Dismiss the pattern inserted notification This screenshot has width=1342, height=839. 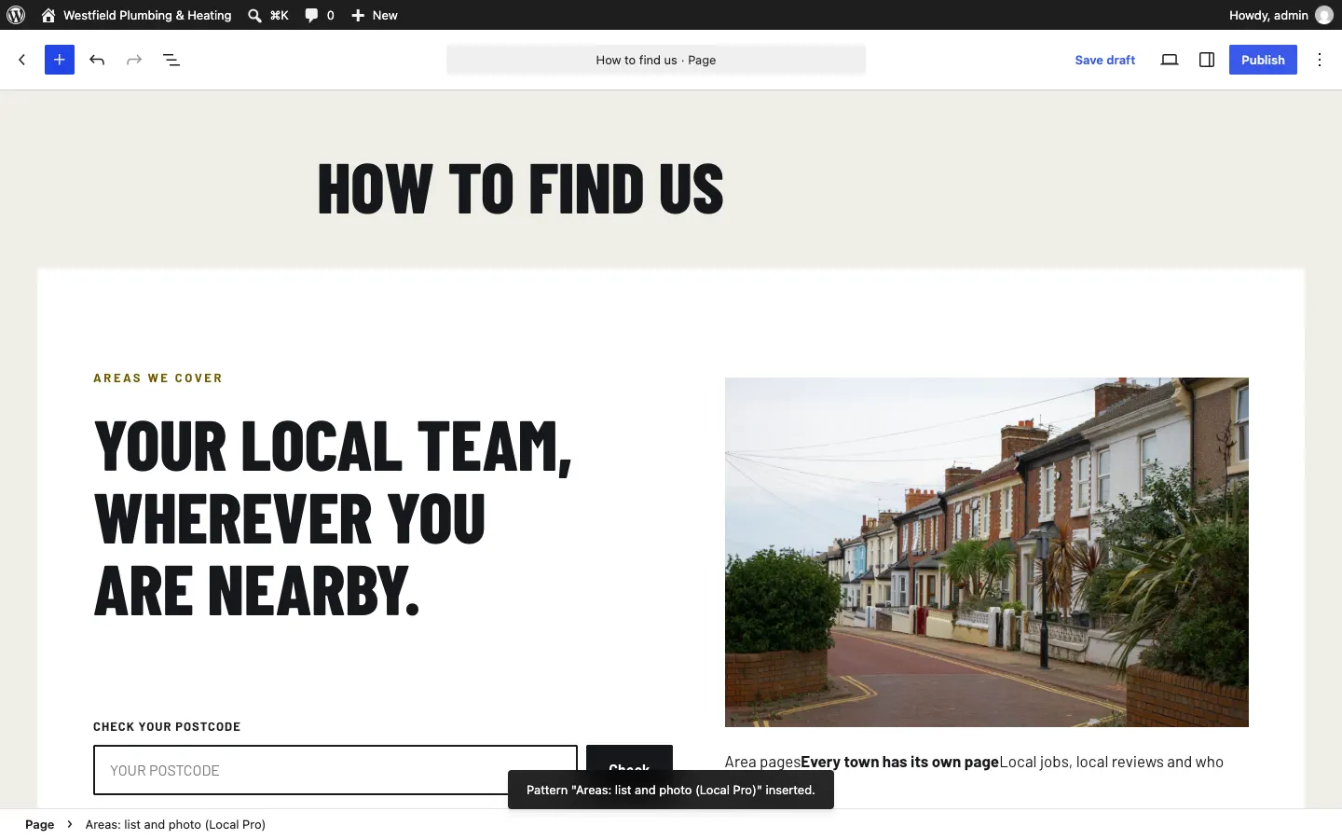tap(671, 790)
